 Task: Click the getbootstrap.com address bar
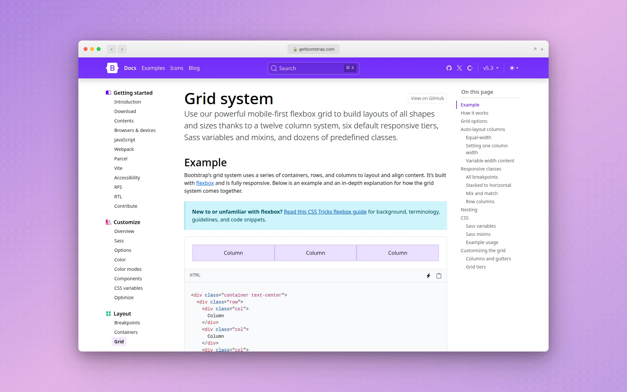click(313, 49)
